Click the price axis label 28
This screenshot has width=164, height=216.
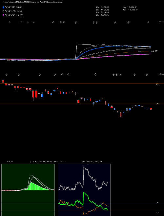pyautogui.click(x=157, y=84)
